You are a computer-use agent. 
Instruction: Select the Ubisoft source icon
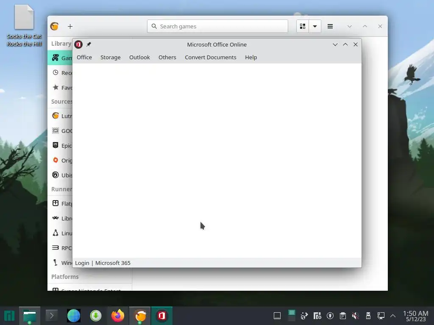(56, 175)
